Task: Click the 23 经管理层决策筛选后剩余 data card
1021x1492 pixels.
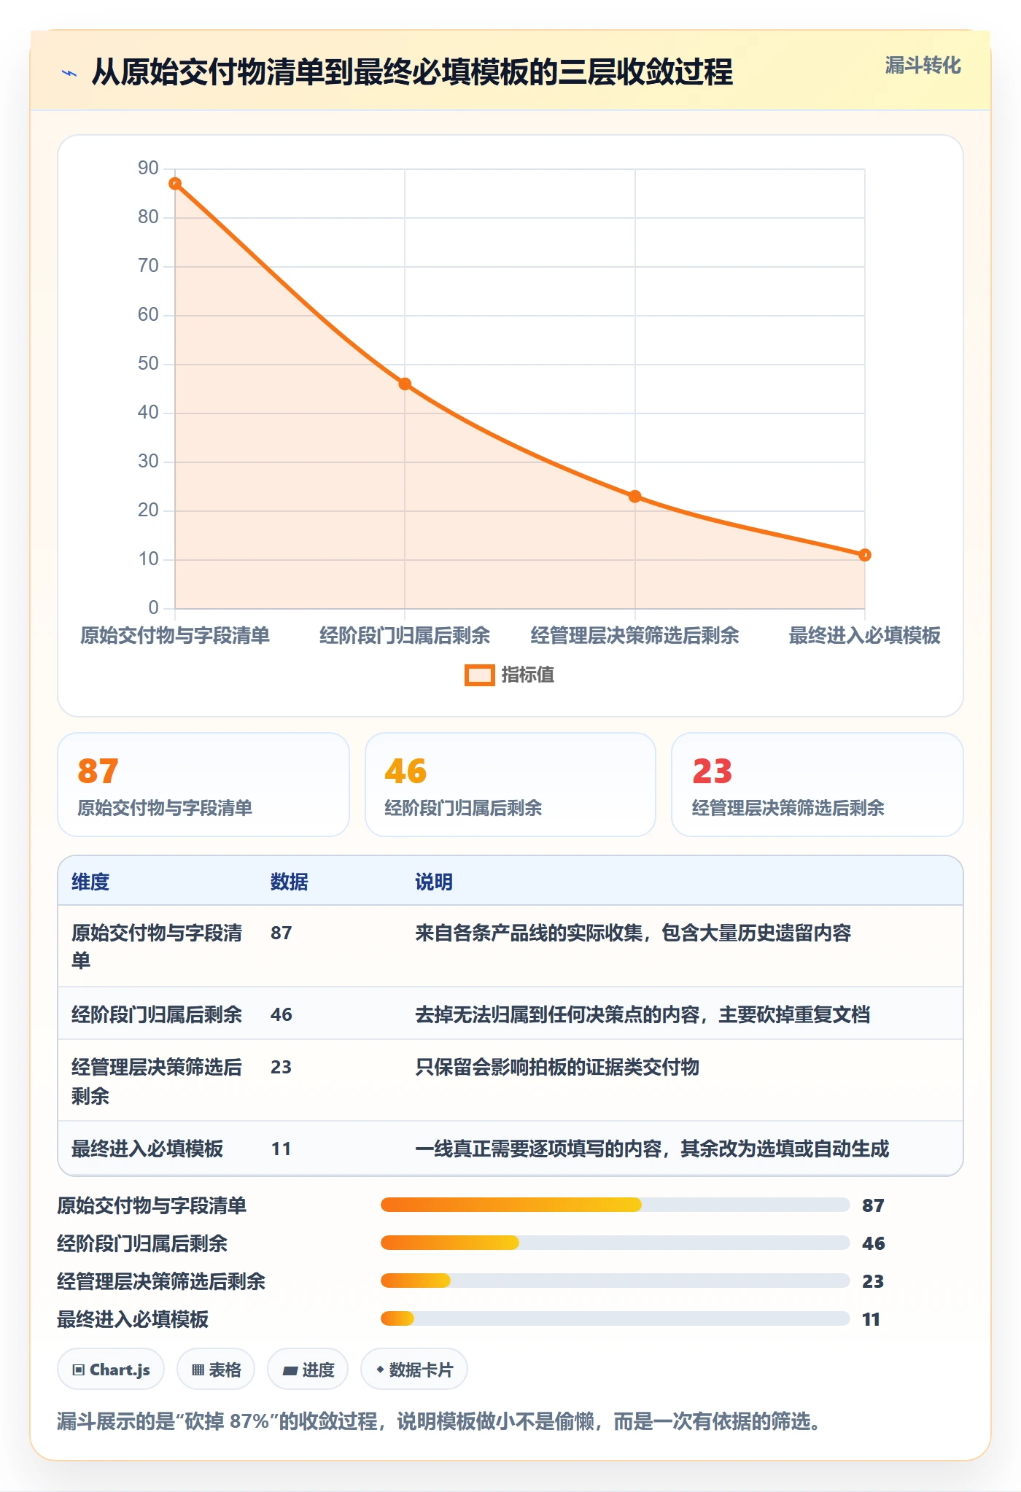Action: (x=818, y=785)
